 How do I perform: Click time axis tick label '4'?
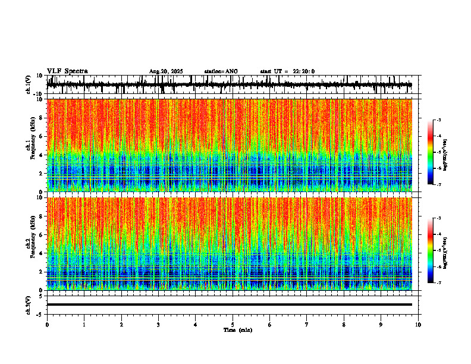coord(196,325)
